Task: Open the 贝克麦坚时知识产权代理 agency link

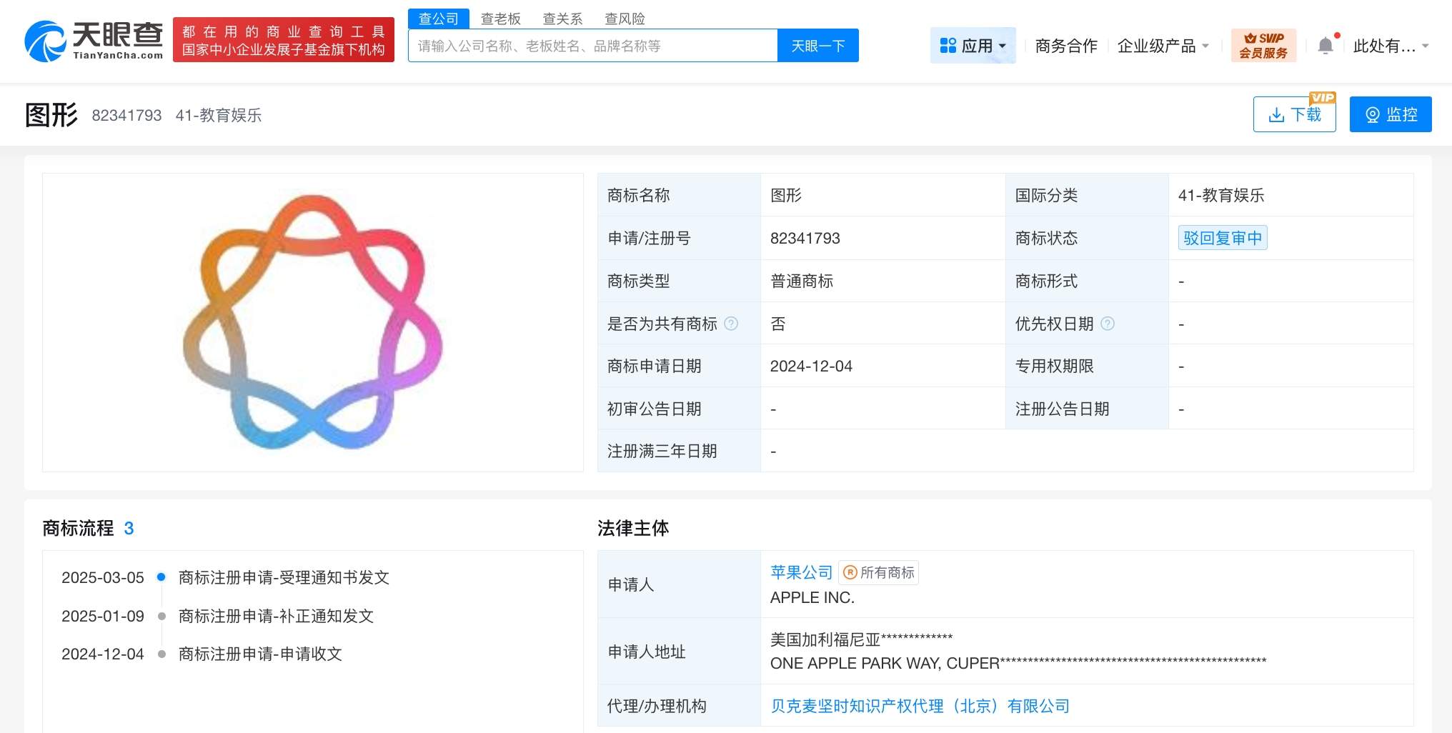Action: [x=920, y=706]
